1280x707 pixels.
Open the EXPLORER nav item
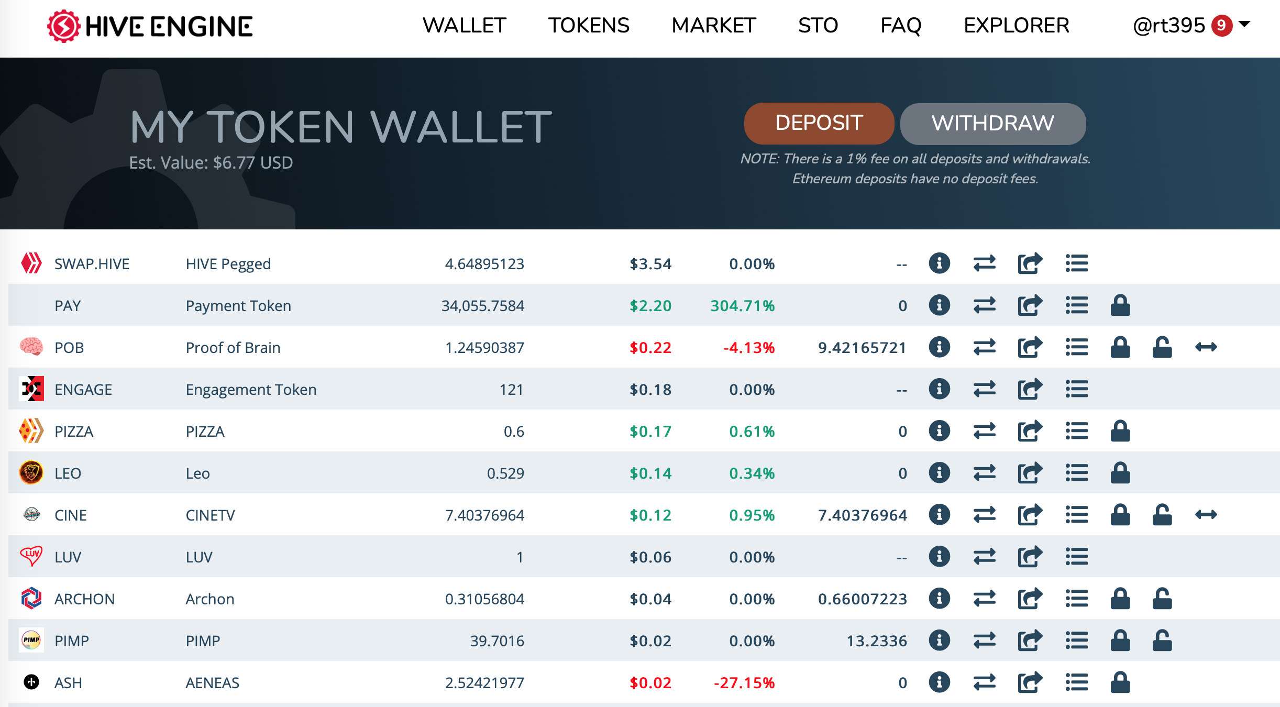(x=1017, y=25)
